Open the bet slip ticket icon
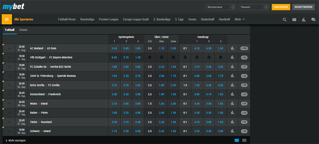The height and width of the screenshot is (144, 319). [294, 20]
